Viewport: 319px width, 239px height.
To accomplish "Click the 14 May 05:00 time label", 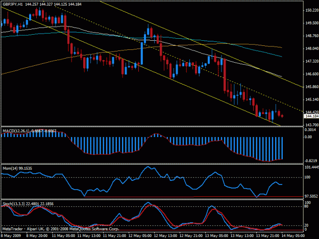I will [293, 236].
